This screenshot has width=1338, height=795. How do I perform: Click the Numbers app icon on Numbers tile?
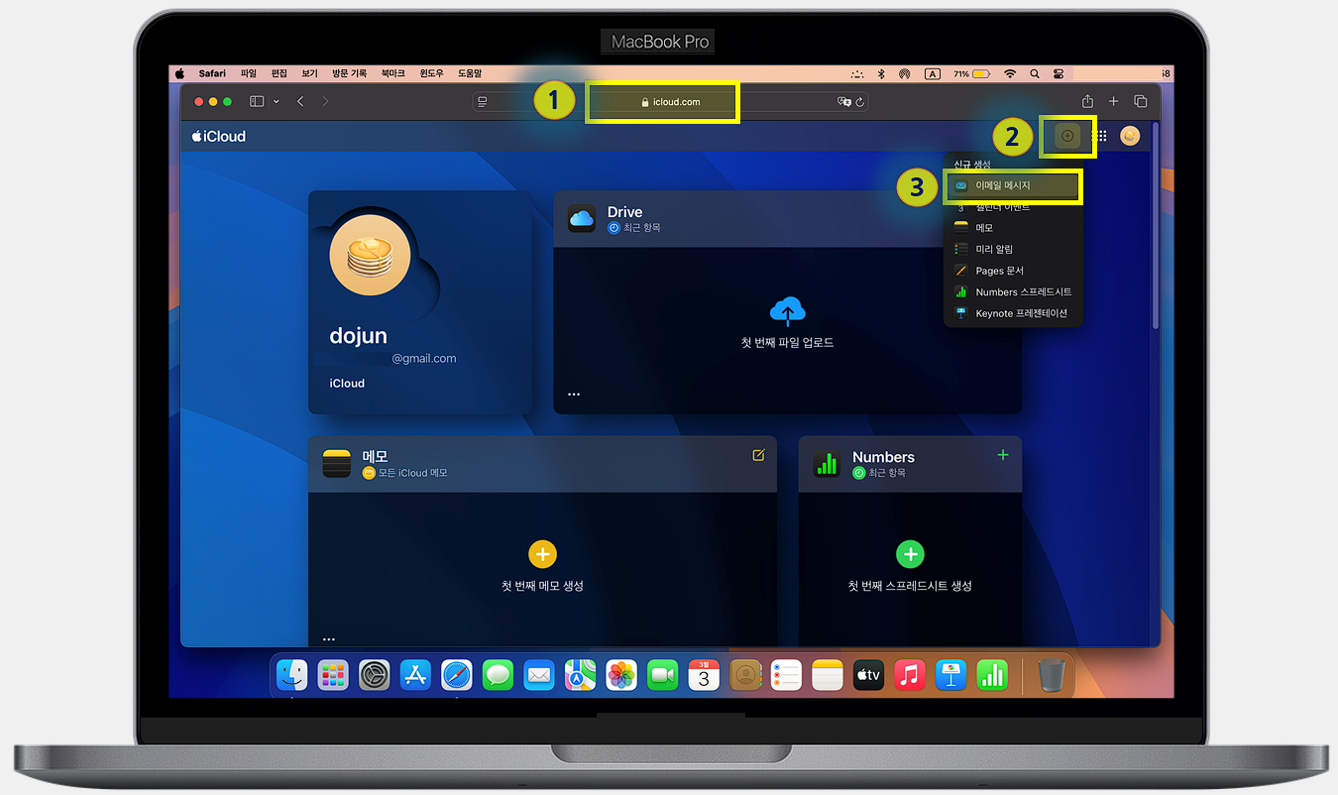coord(827,463)
